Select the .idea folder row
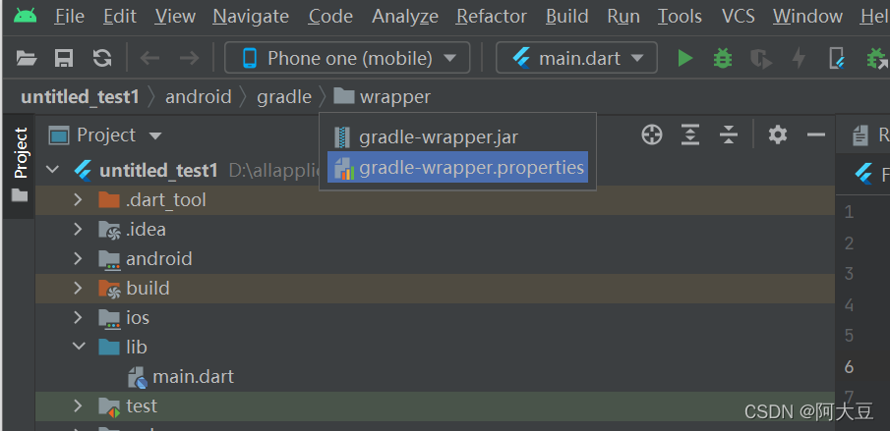Image resolution: width=890 pixels, height=431 pixels. pos(435,230)
